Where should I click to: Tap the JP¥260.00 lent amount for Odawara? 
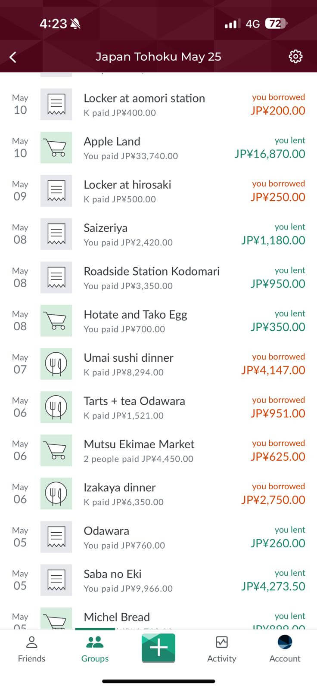click(278, 543)
